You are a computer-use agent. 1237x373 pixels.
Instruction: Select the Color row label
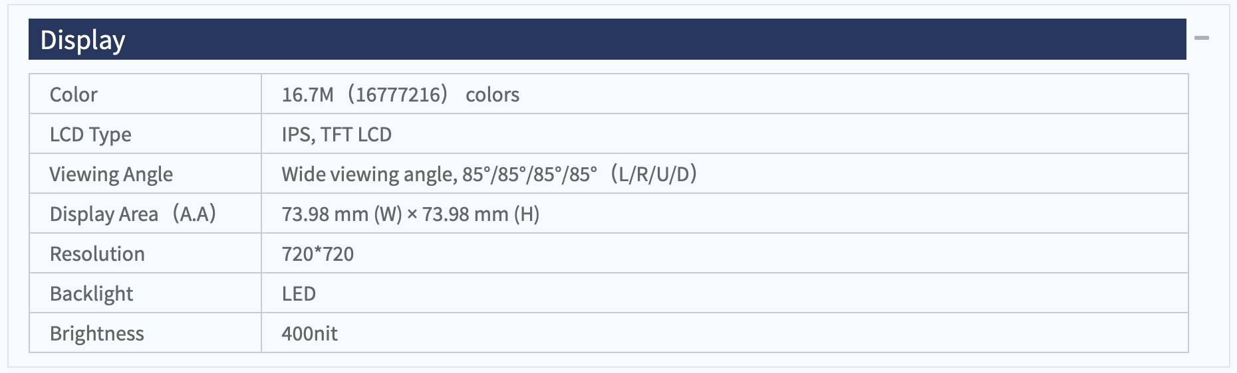pos(74,94)
